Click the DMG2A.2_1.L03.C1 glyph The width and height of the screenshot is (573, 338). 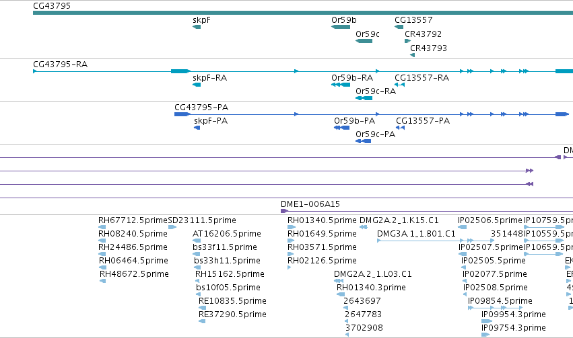(339, 281)
